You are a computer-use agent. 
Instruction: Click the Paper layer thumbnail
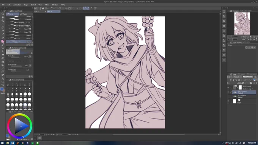click(x=234, y=101)
